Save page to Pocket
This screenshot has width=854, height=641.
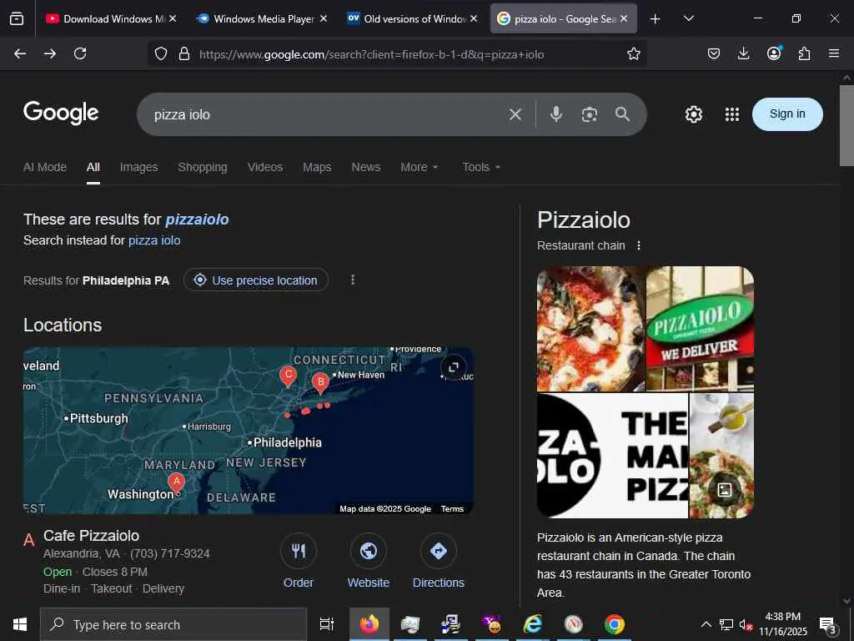click(x=714, y=53)
